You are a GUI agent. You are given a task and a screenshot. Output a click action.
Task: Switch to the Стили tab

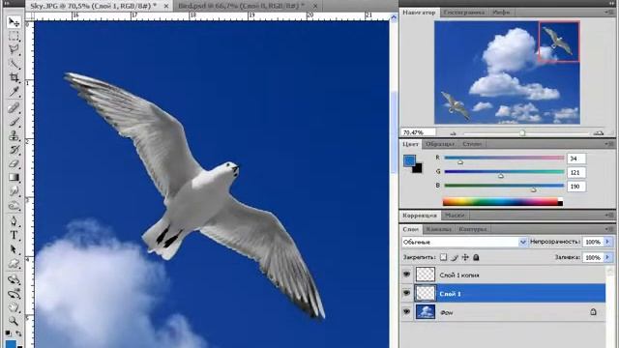pyautogui.click(x=472, y=144)
